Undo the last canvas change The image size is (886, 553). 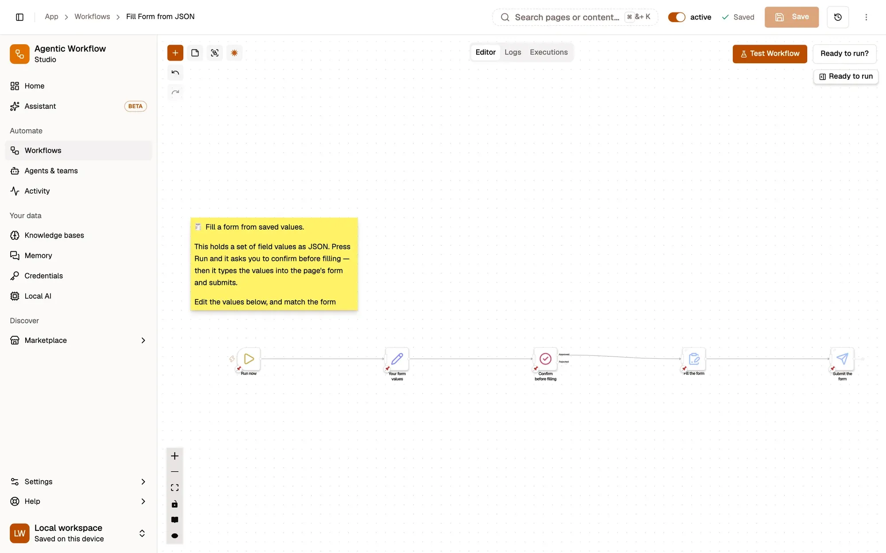click(175, 73)
